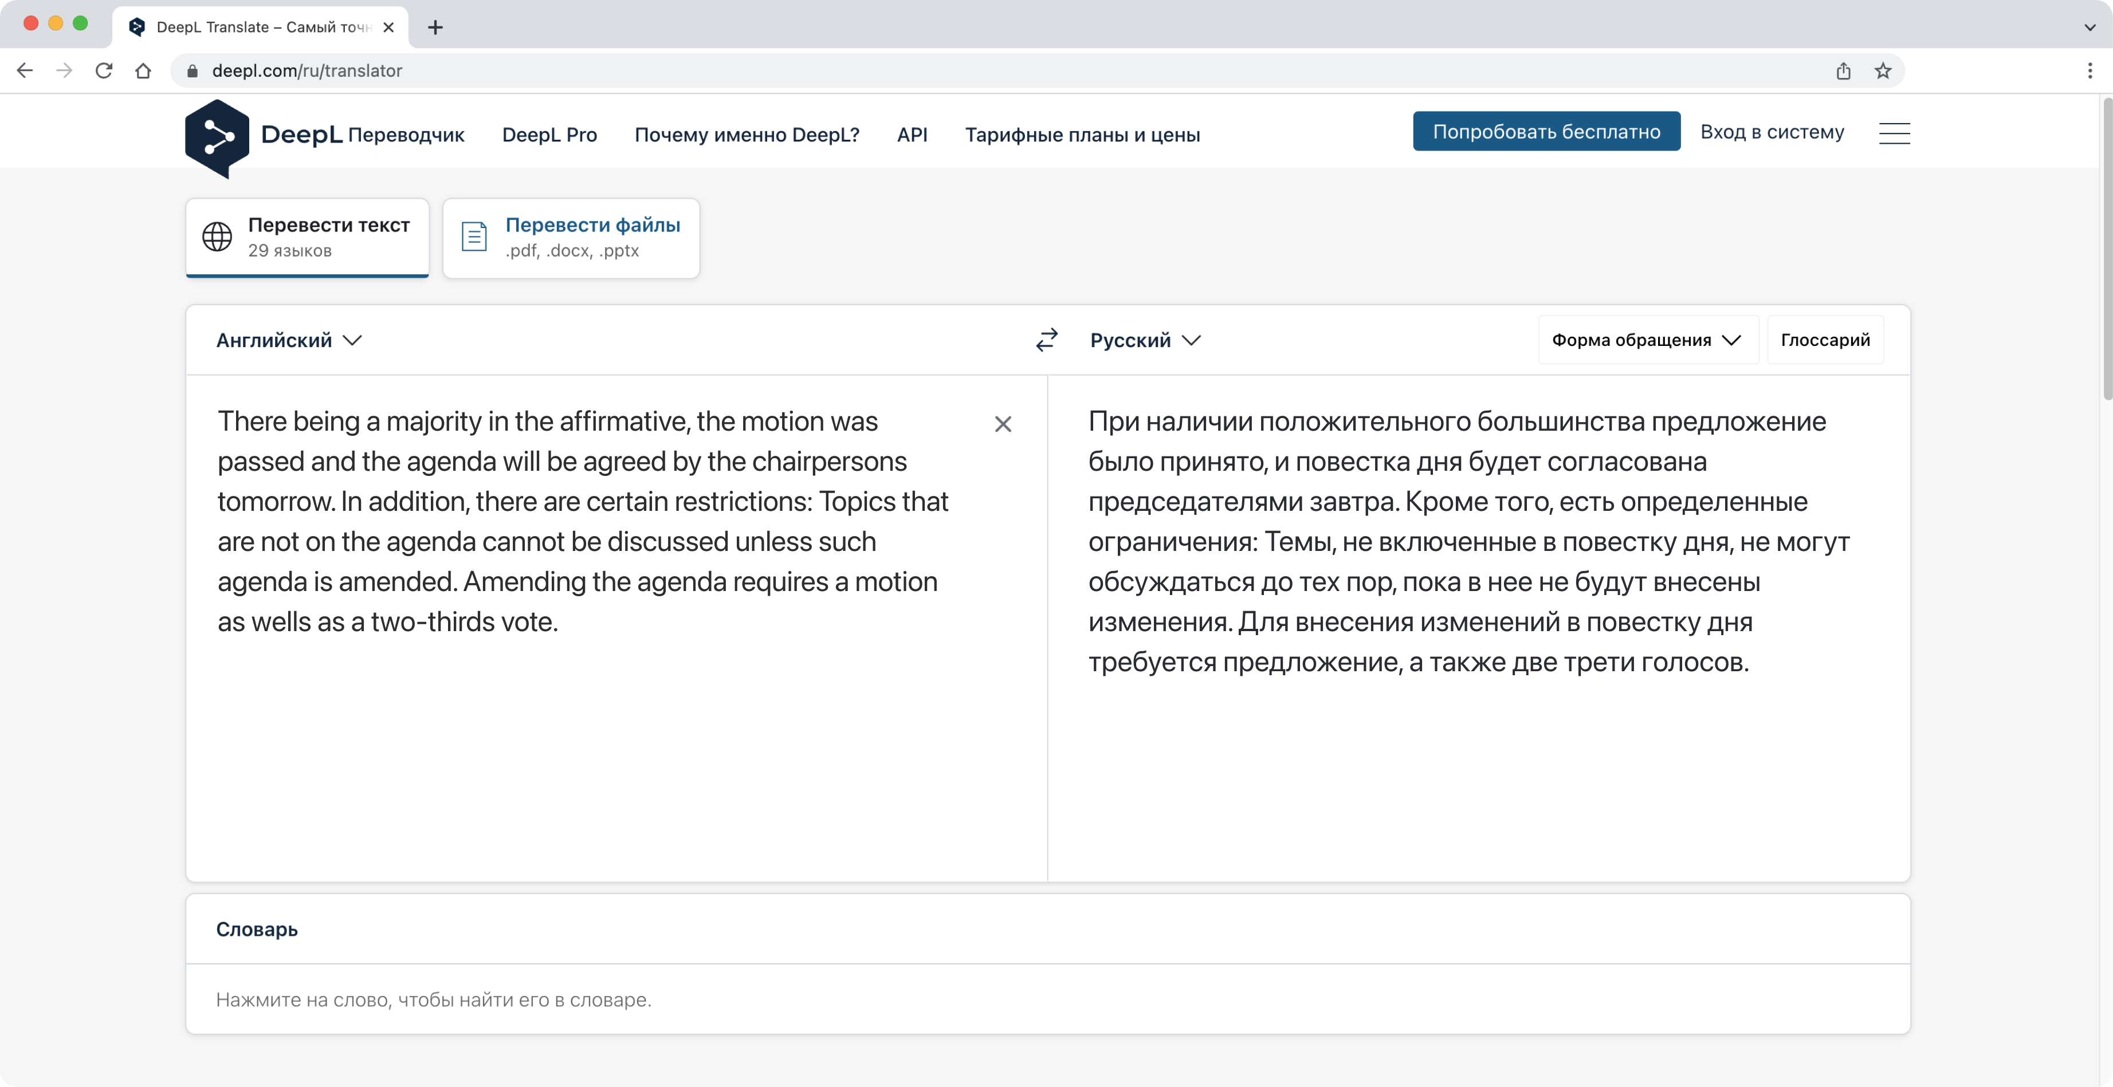The height and width of the screenshot is (1087, 2113).
Task: Click Попробовать бесплатно button
Action: (1546, 131)
